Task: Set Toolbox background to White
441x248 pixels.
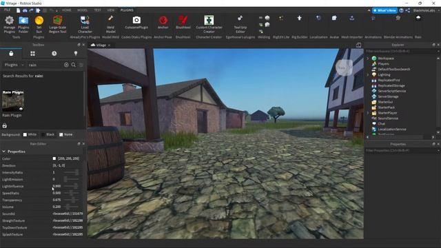Action: coord(30,135)
